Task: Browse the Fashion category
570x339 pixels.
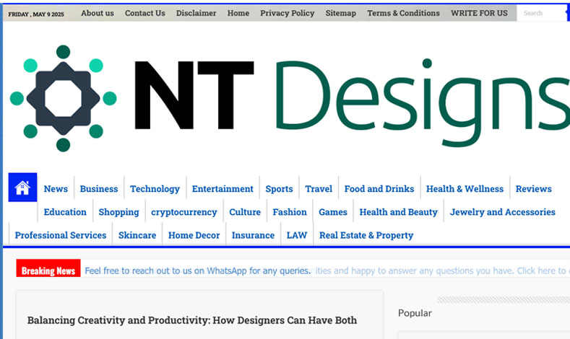Action: click(290, 212)
